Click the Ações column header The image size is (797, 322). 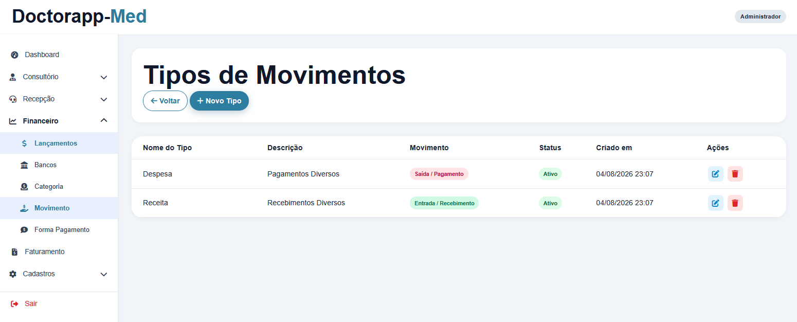click(718, 148)
